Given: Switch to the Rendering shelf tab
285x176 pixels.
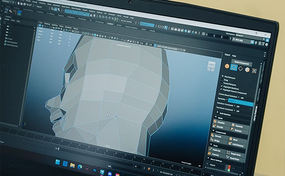Looking at the screenshot, I should (x=82, y=19).
